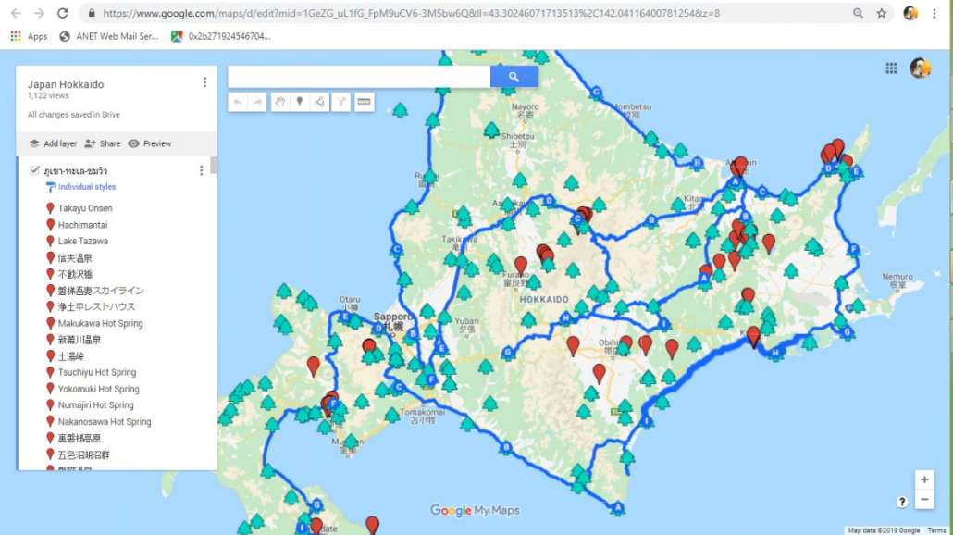Open the Apps bookmarks shortcut
Image resolution: width=953 pixels, height=535 pixels.
[x=29, y=36]
